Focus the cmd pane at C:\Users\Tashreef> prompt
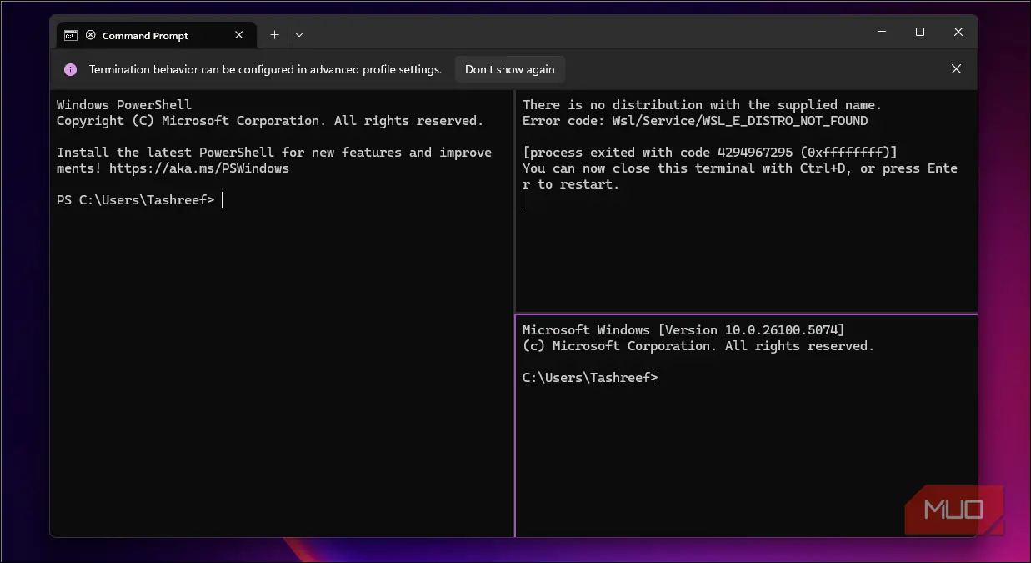1031x563 pixels. (x=591, y=378)
